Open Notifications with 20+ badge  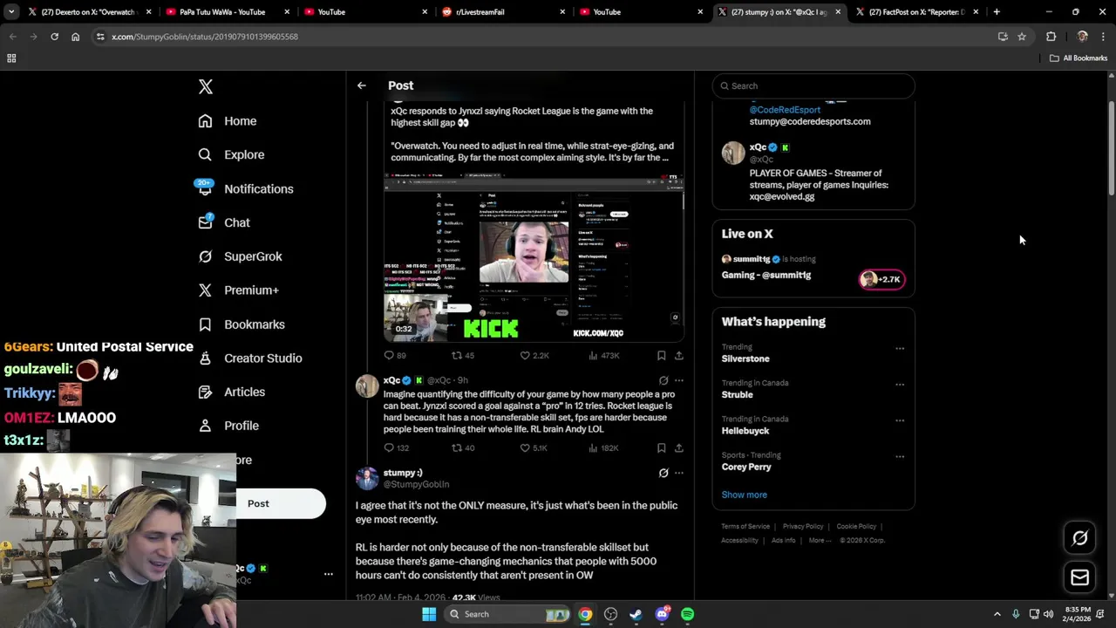pyautogui.click(x=245, y=188)
